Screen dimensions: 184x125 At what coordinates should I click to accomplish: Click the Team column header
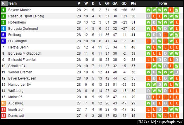(x=12, y=3)
